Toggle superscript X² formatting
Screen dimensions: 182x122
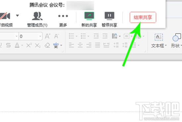(29, 45)
